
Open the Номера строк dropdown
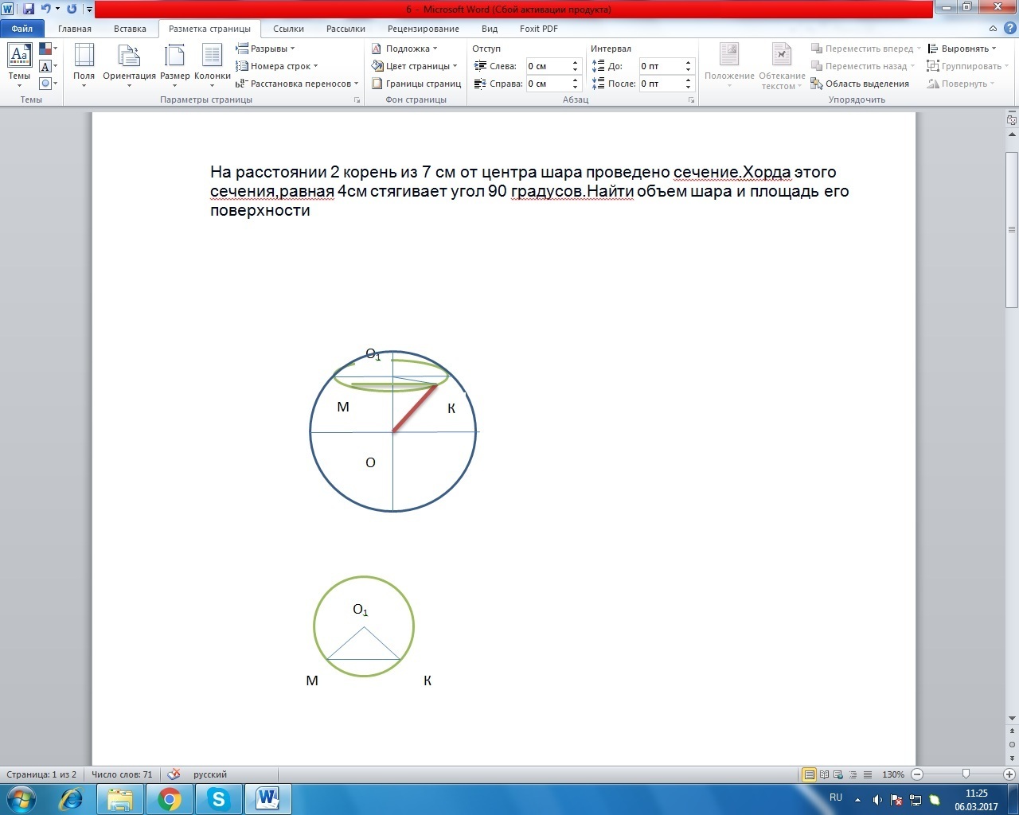tap(277, 66)
